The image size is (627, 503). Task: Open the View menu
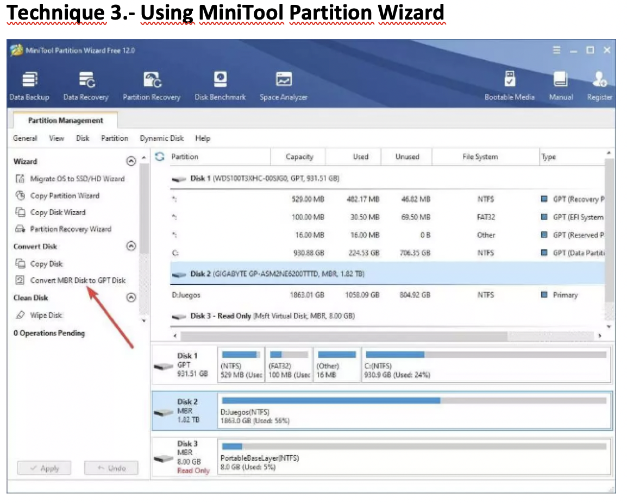click(x=57, y=139)
